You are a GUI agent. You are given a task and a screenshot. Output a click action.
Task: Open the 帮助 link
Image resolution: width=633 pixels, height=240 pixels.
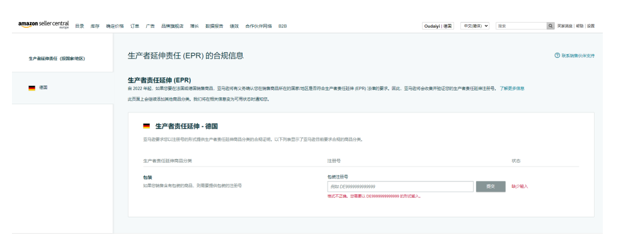579,26
